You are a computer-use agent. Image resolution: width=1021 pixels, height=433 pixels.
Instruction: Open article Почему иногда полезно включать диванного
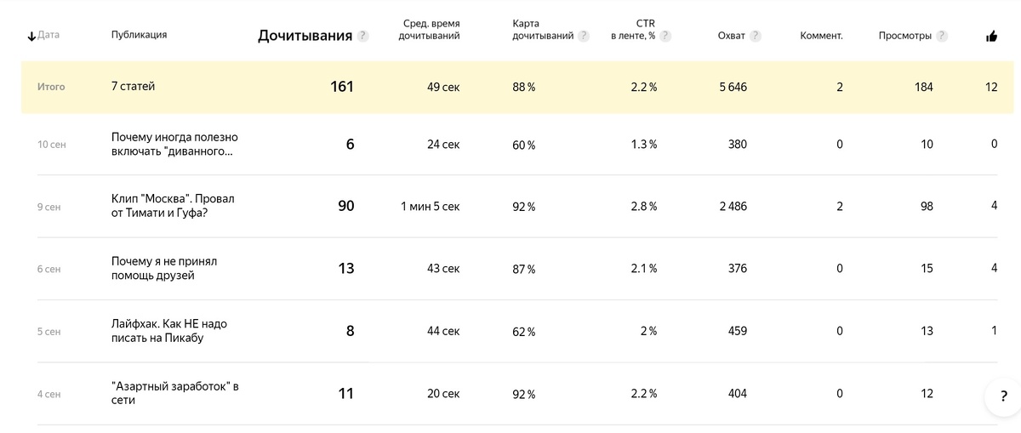[x=174, y=144]
